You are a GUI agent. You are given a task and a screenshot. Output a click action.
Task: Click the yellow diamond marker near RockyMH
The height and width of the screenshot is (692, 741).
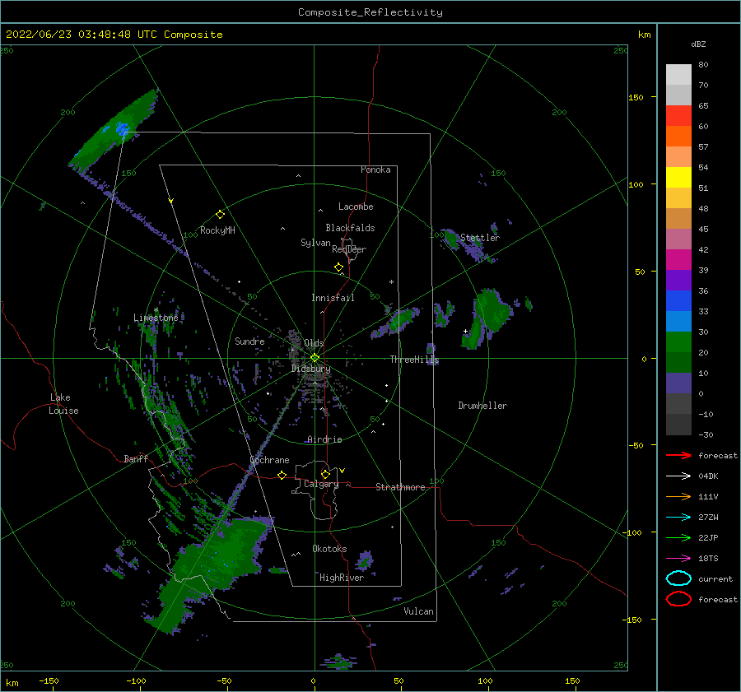[220, 215]
